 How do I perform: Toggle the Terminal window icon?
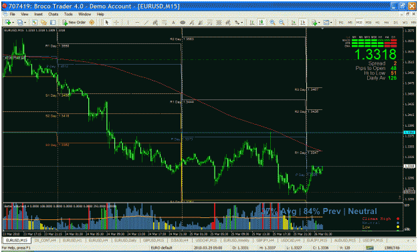click(x=53, y=23)
